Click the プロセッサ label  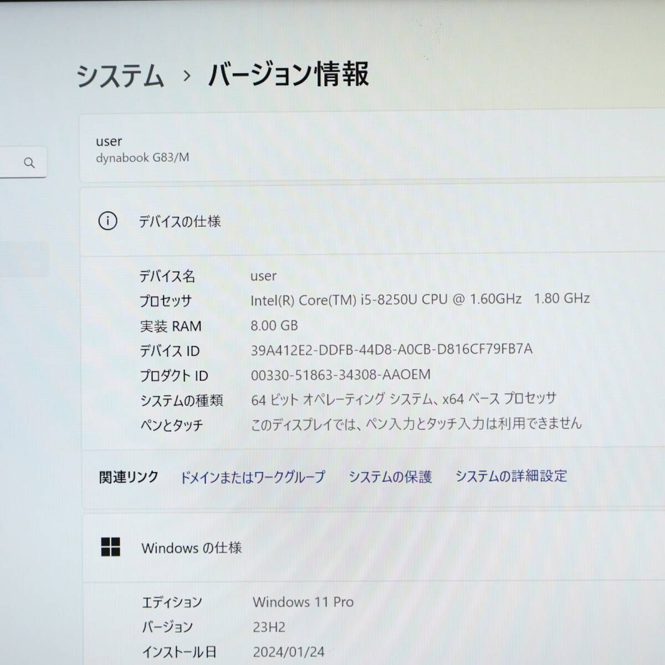click(165, 301)
